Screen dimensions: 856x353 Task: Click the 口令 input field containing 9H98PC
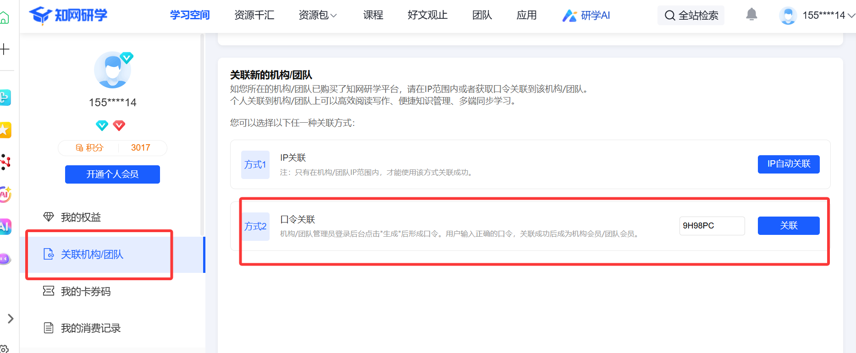tap(712, 226)
